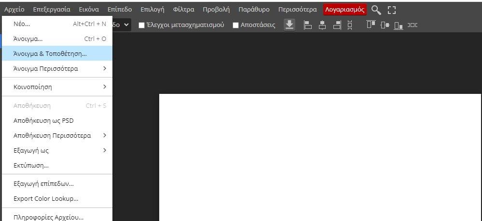482x221 pixels.
Task: Open the Επίπεδο menu
Action: 120,10
